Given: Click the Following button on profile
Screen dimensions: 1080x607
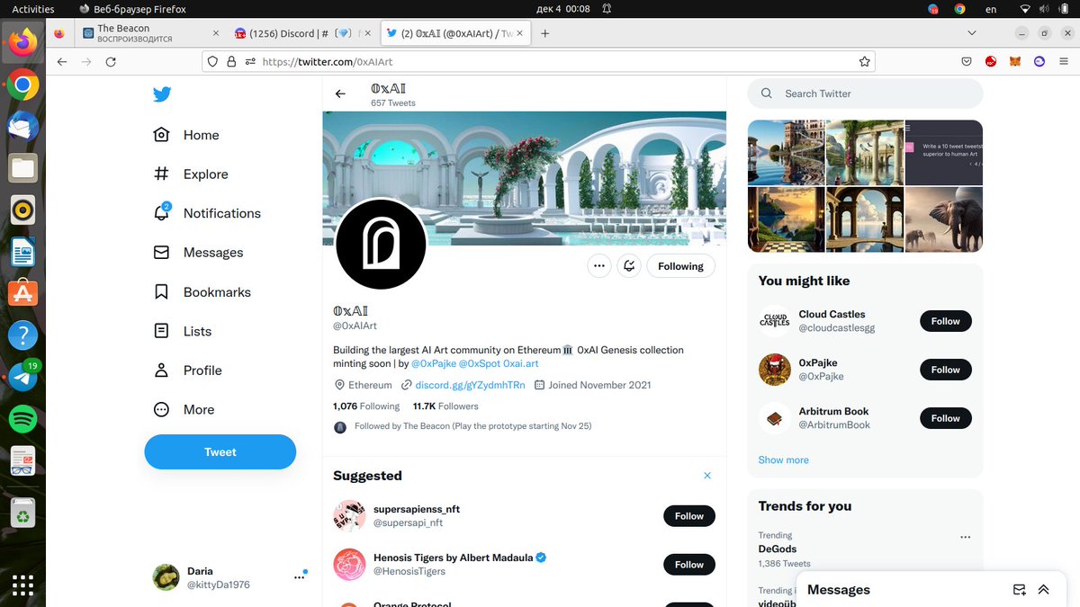Looking at the screenshot, I should pyautogui.click(x=680, y=266).
